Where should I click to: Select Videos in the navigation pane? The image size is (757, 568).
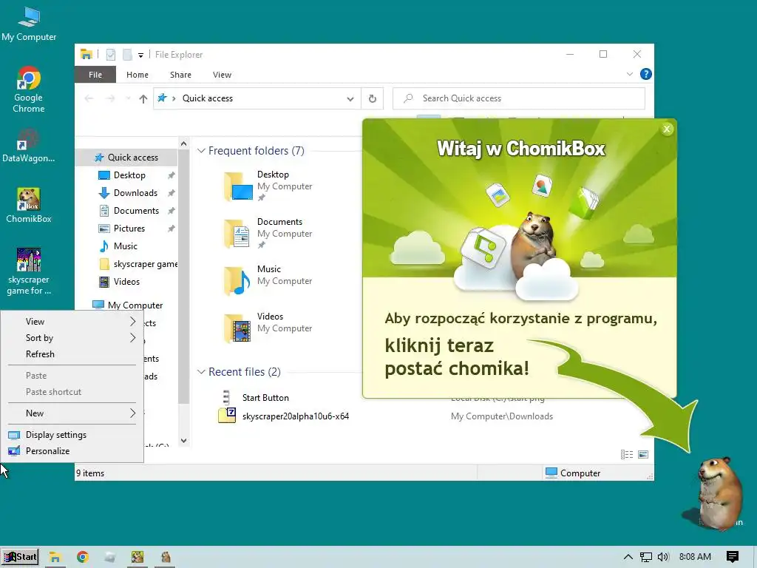[x=126, y=282]
